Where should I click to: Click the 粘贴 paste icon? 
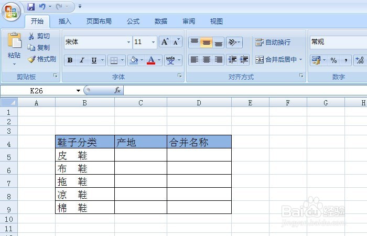[14, 40]
